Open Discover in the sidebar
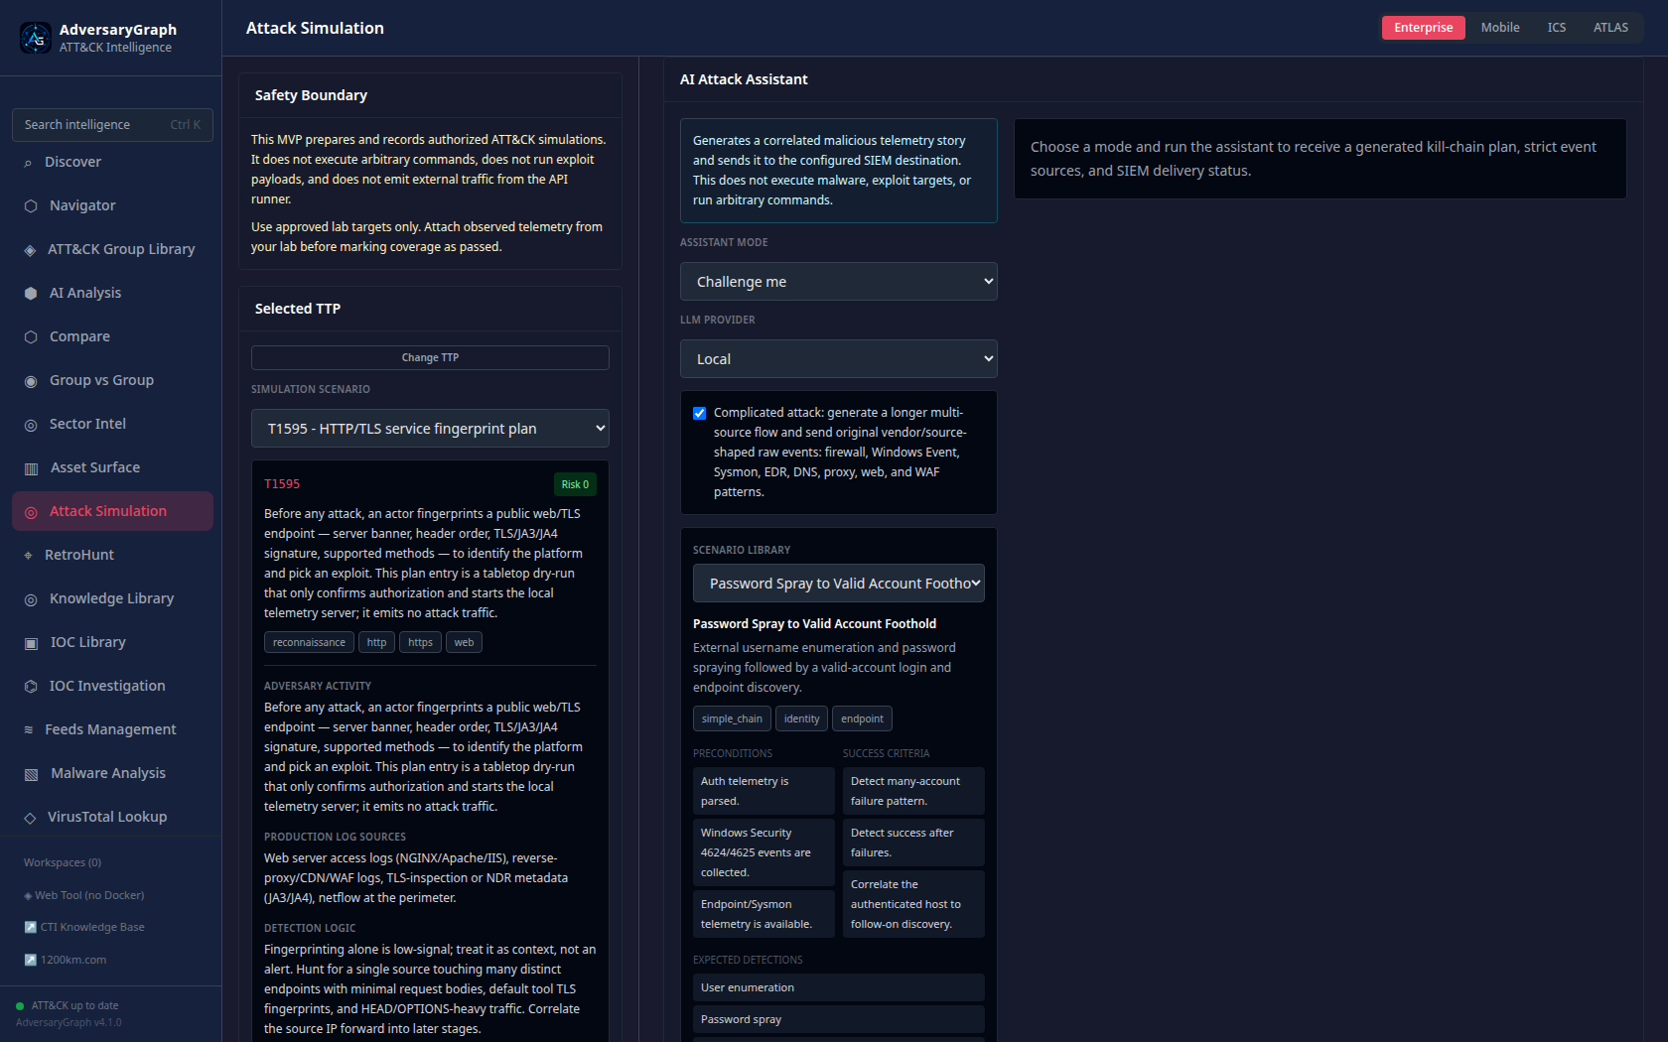This screenshot has width=1668, height=1042. pyautogui.click(x=112, y=163)
